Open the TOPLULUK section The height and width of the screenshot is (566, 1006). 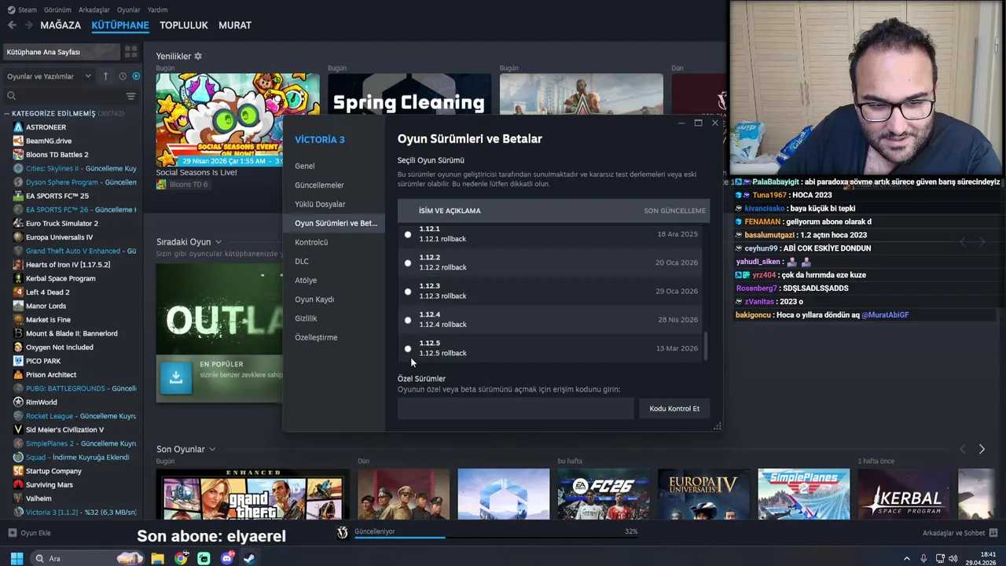tap(184, 25)
